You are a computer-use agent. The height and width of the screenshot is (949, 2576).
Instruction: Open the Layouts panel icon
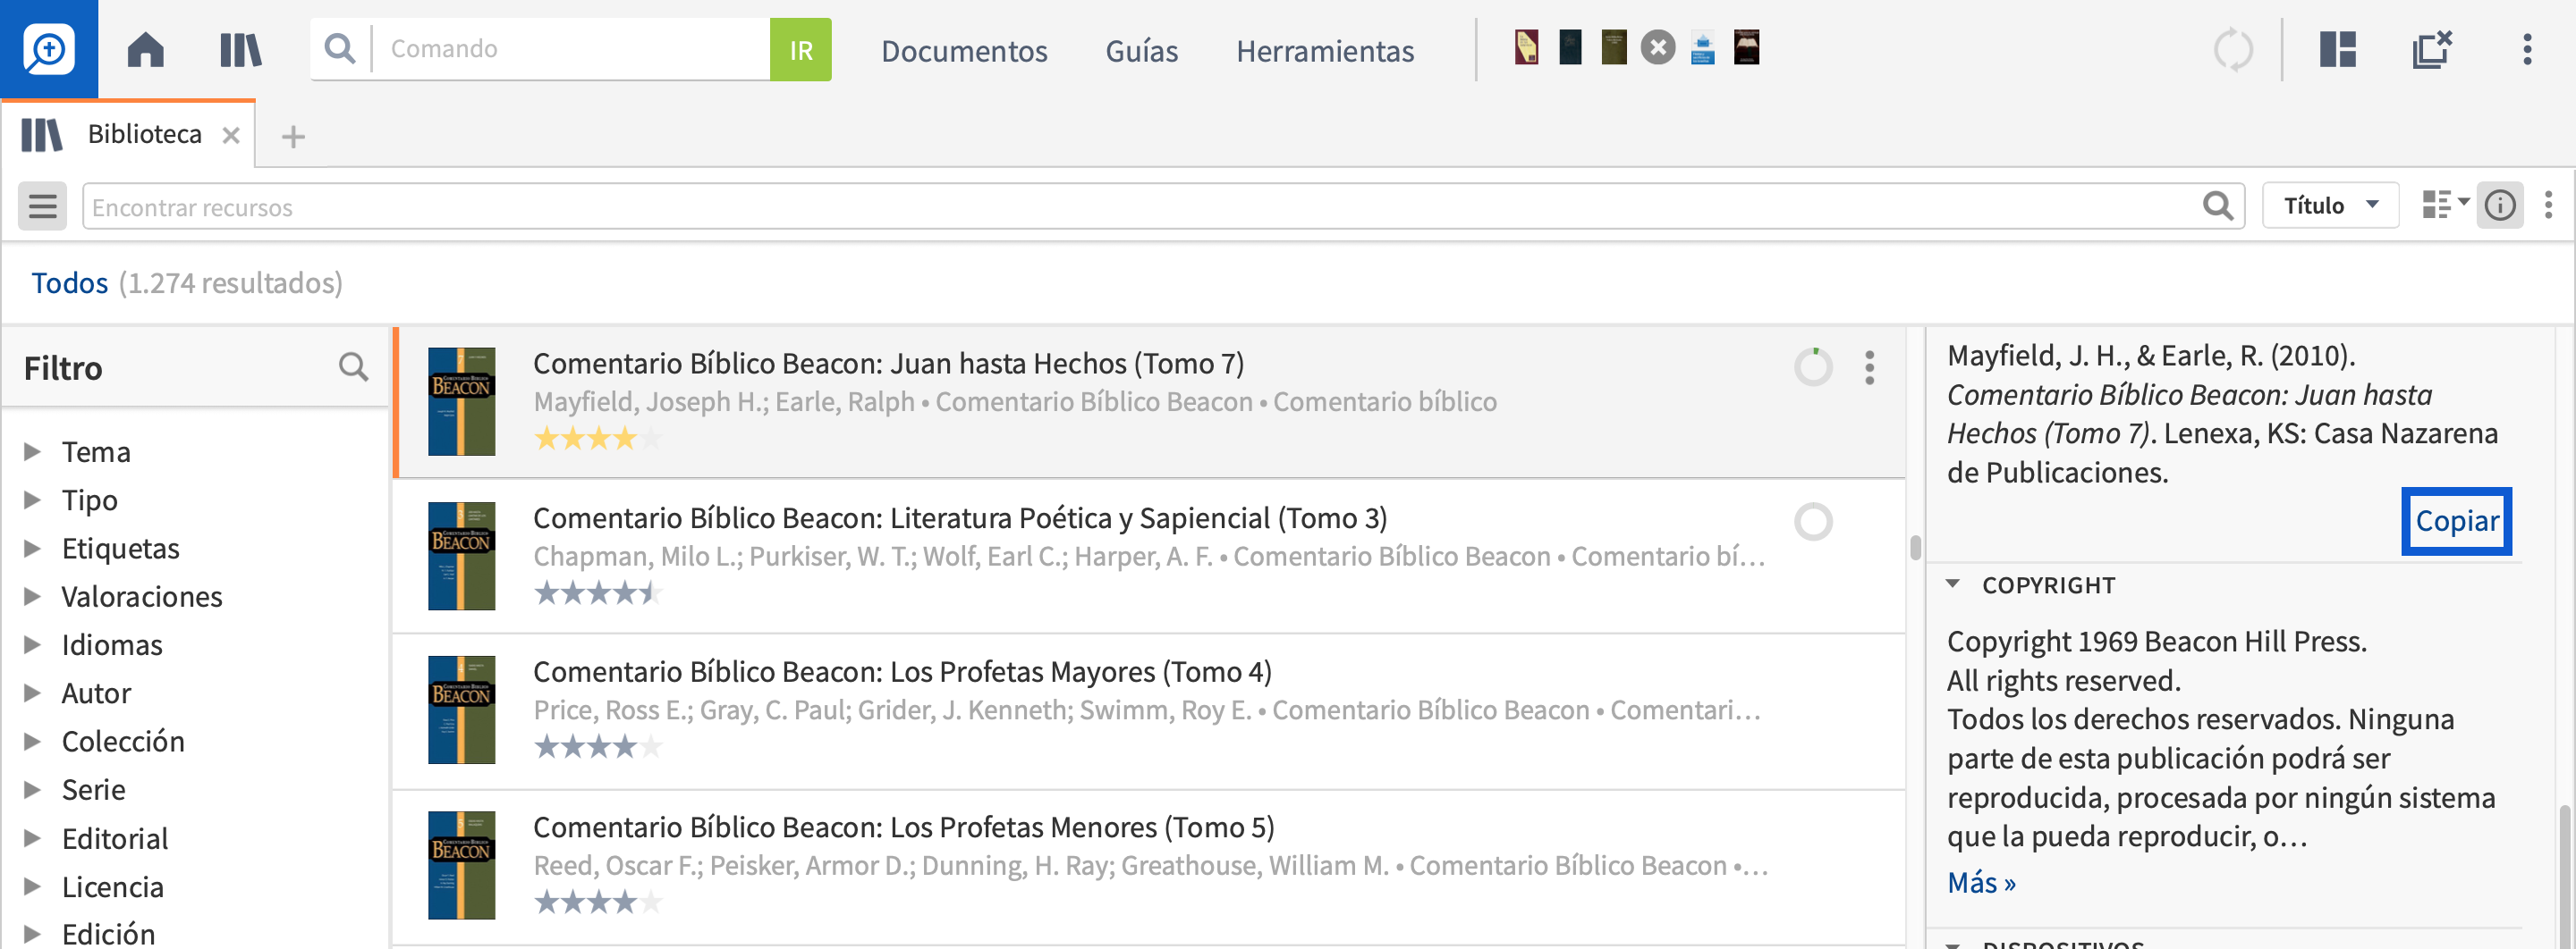pyautogui.click(x=2337, y=49)
